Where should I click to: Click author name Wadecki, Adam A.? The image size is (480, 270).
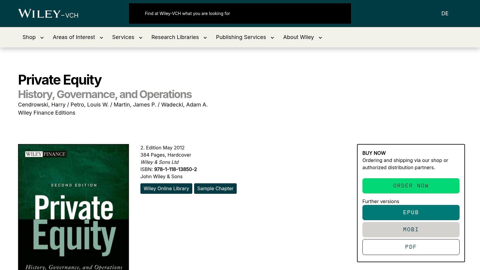click(x=184, y=105)
